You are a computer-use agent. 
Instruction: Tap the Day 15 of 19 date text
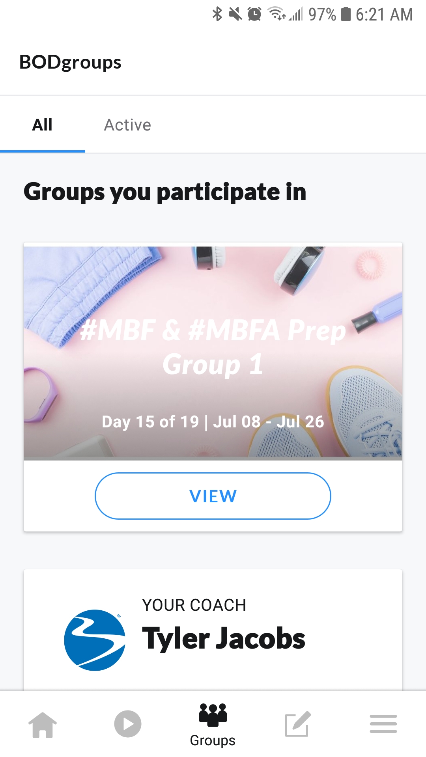213,422
